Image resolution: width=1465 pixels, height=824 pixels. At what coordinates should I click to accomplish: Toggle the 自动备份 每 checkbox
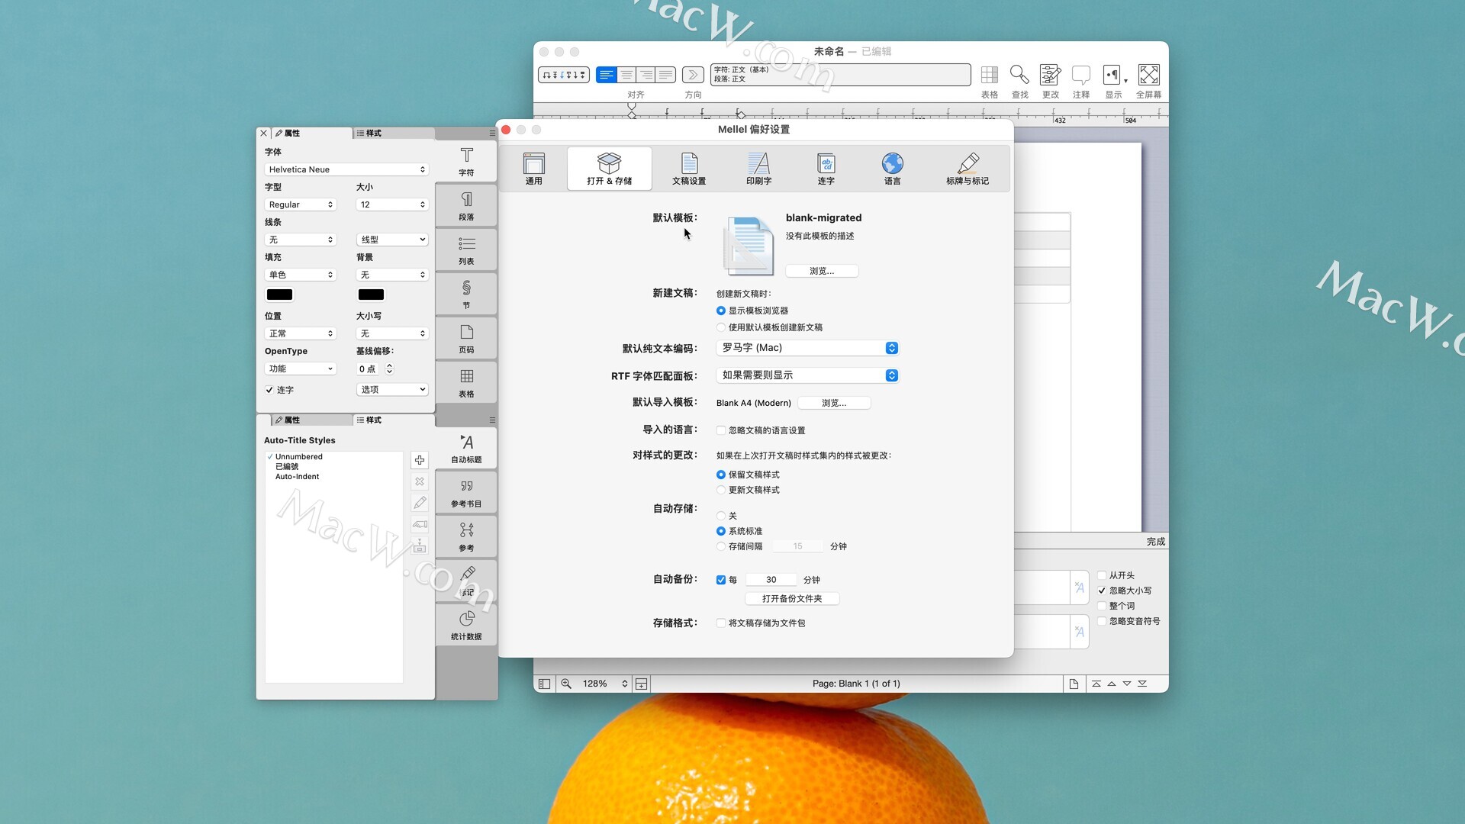click(721, 580)
